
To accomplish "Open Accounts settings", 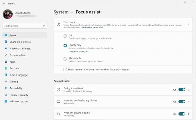I will click(25, 68).
